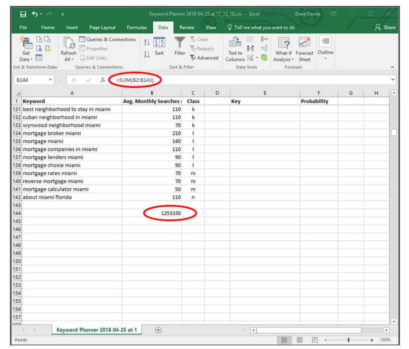Click the Share button
The width and height of the screenshot is (409, 349).
click(x=385, y=27)
